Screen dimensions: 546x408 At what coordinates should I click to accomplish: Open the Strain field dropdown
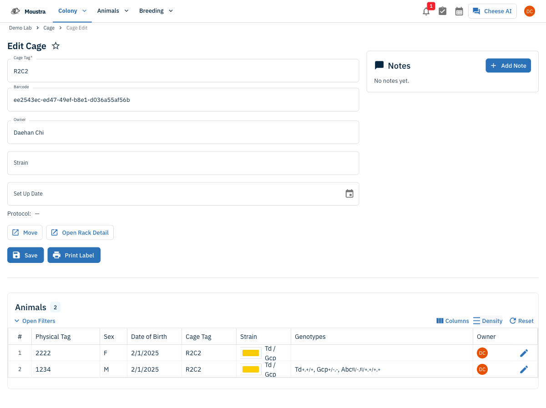[x=183, y=163]
